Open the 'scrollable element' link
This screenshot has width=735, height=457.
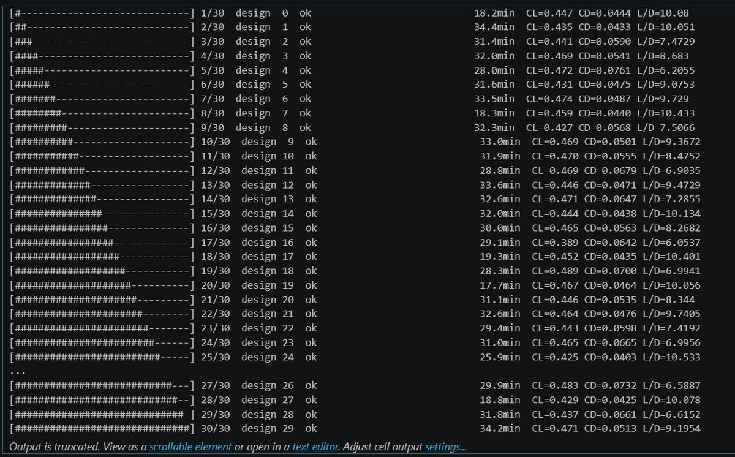click(190, 447)
